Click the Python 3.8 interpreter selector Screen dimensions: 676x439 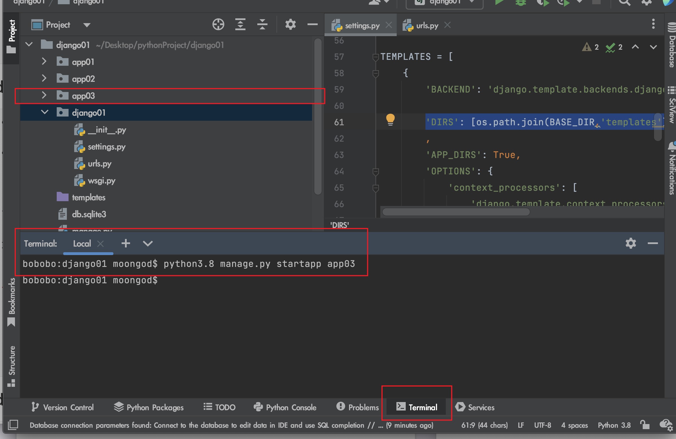pos(614,425)
